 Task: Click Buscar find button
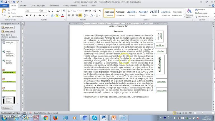pyautogui.click(x=200, y=10)
